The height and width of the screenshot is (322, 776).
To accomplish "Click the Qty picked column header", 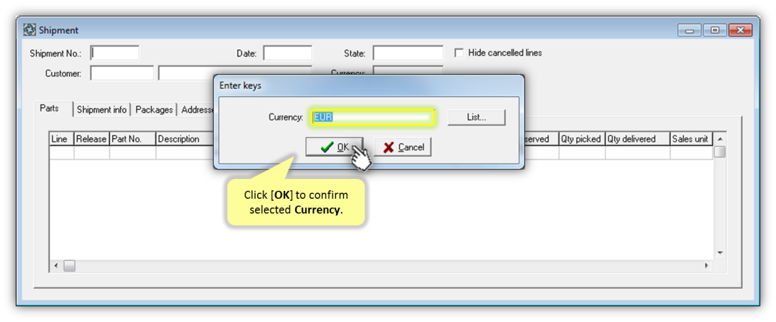I will (x=582, y=140).
